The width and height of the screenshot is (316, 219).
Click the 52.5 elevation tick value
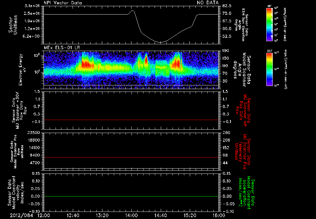[x=227, y=36]
